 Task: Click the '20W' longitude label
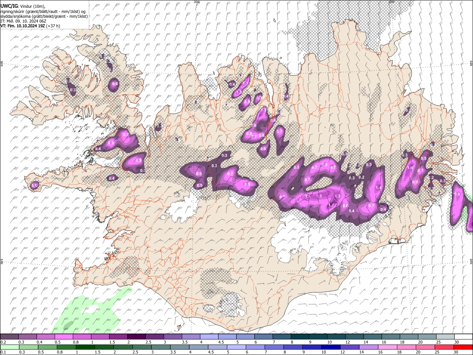197,2
